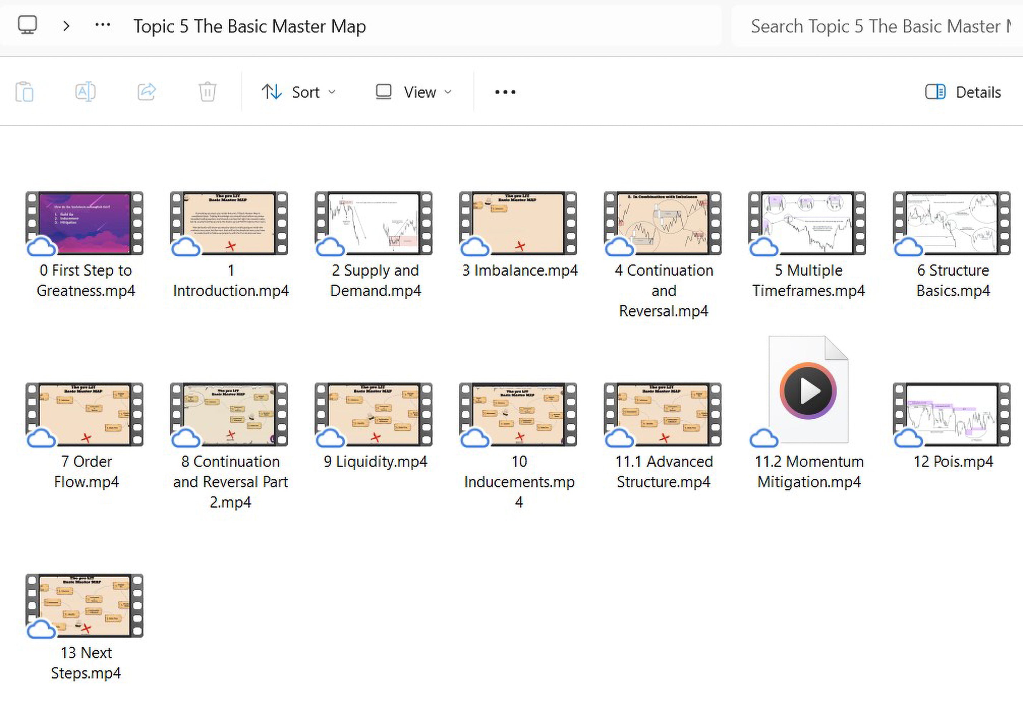Viewport: 1023px width, 715px height.
Task: Click the cloud status icon on '6 Structure Basics.mp4'
Action: point(908,247)
